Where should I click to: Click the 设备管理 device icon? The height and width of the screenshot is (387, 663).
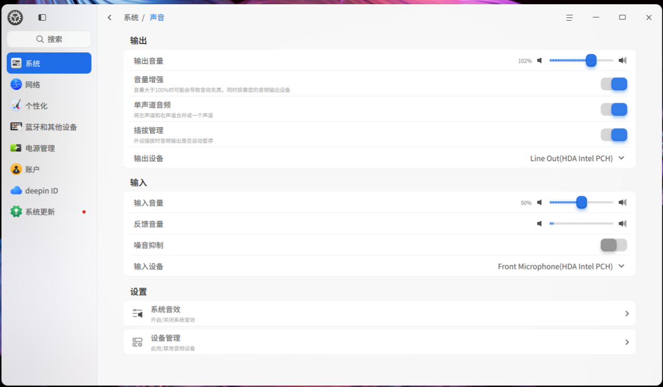[138, 342]
